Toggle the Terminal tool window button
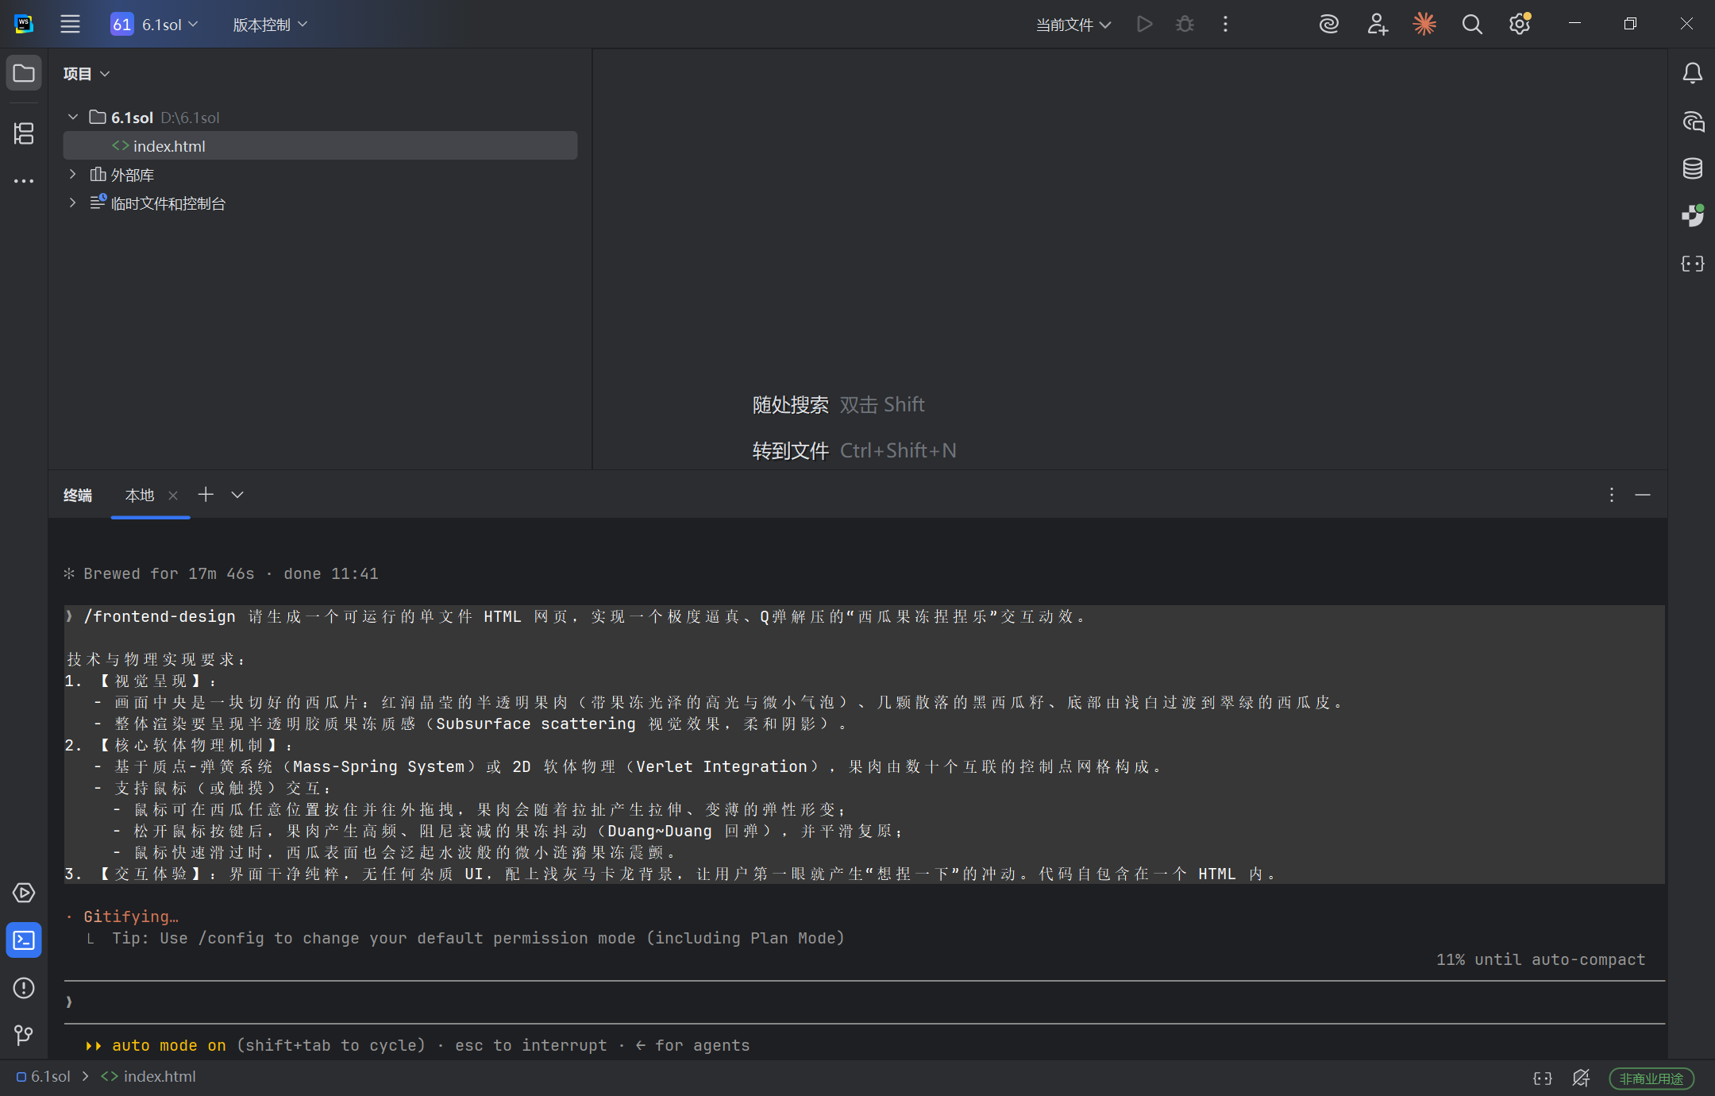Viewport: 1715px width, 1096px height. [24, 940]
